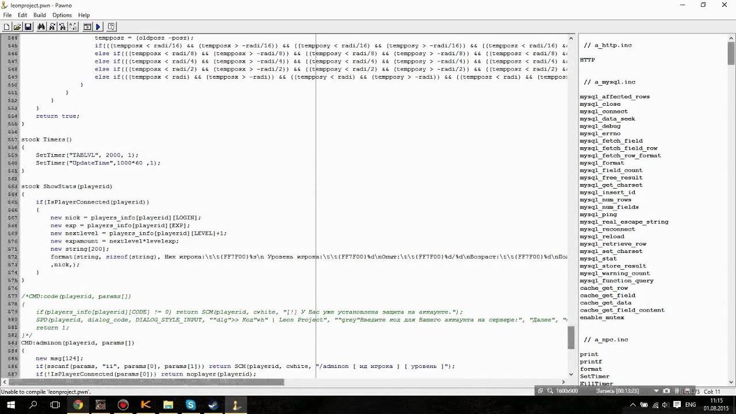
Task: Open the Wi-Fi network tray icon
Action: [x=655, y=405]
